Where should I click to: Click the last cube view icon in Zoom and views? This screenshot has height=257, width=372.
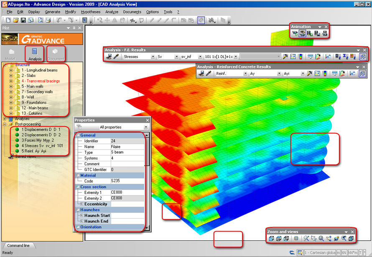click(x=351, y=239)
